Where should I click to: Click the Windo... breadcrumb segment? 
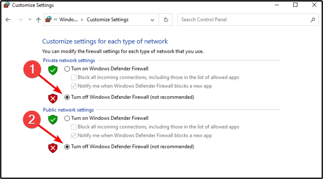click(68, 20)
